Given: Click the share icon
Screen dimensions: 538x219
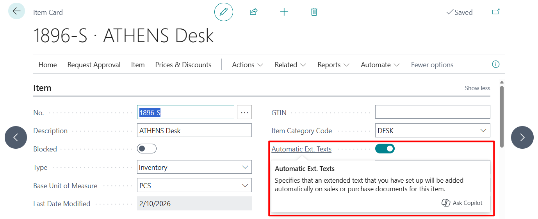Looking at the screenshot, I should pyautogui.click(x=254, y=12).
